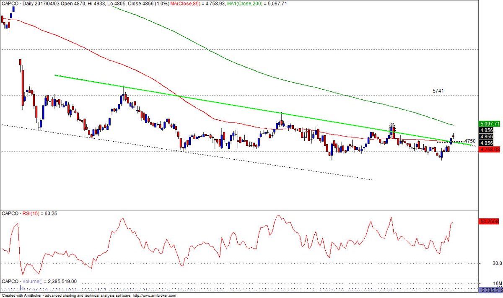503x298 pixels.
Task: Click the CAPCO Volume() pane title
Action: tap(39, 282)
